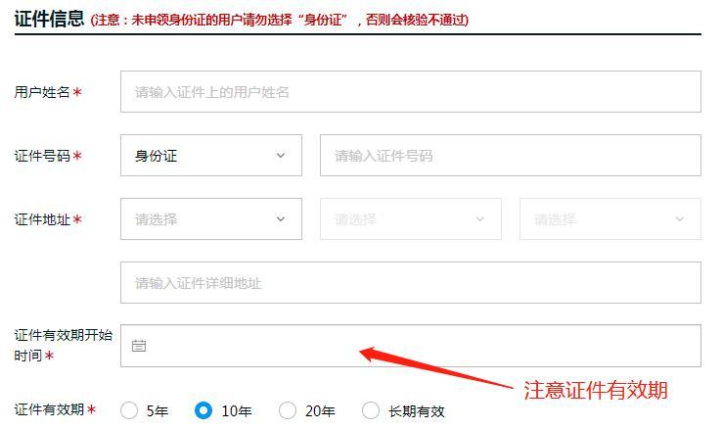
Task: Click the 长期有效 label text
Action: pos(417,411)
